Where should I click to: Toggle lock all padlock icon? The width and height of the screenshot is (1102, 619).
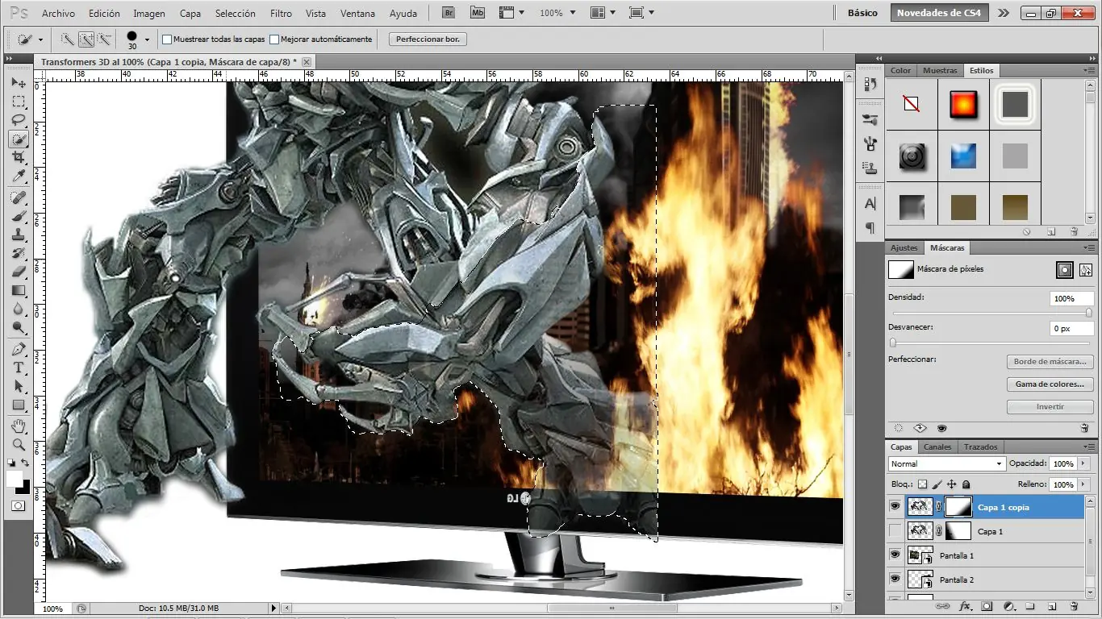966,484
